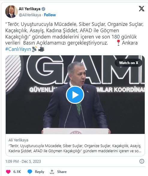Open Ali Yerlikaya's profile avatar
The image size is (148, 176).
pyautogui.click(x=11, y=12)
